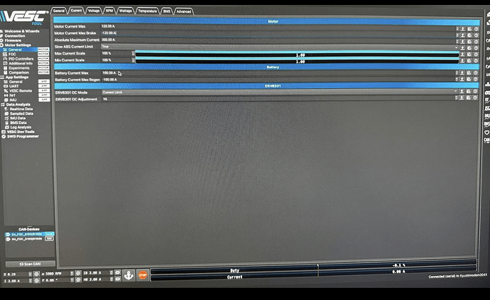Click the orange STOP button icon

pos(143,275)
